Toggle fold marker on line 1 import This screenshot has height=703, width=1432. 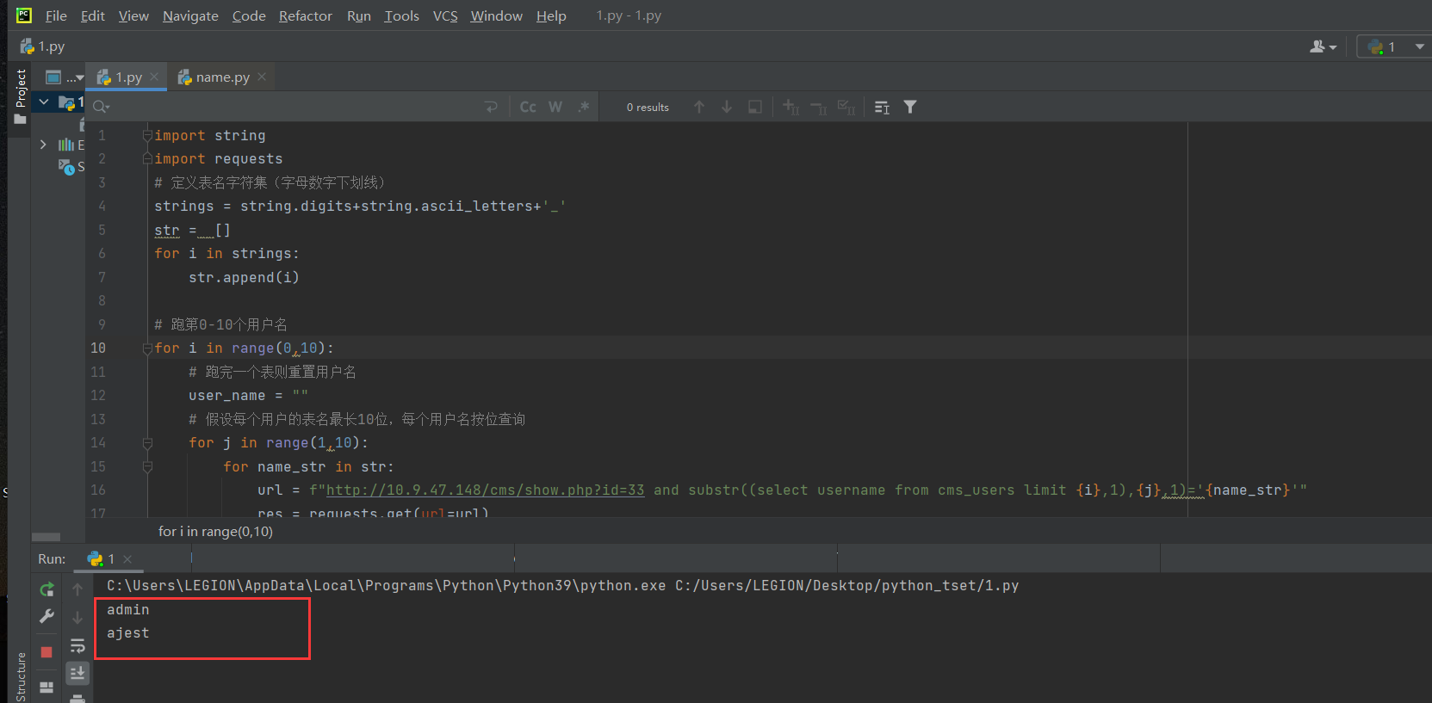pyautogui.click(x=147, y=135)
